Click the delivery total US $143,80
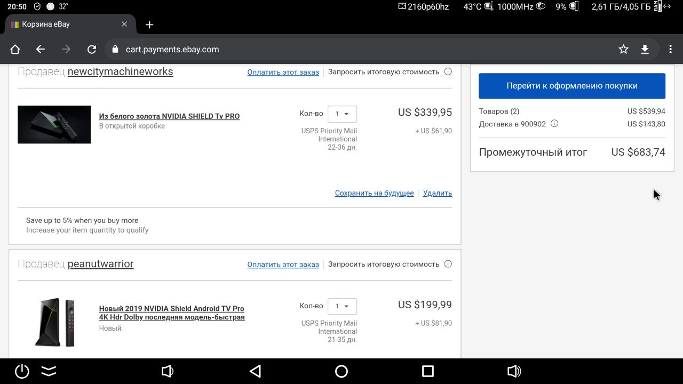Viewport: 683px width, 384px height. pyautogui.click(x=646, y=124)
